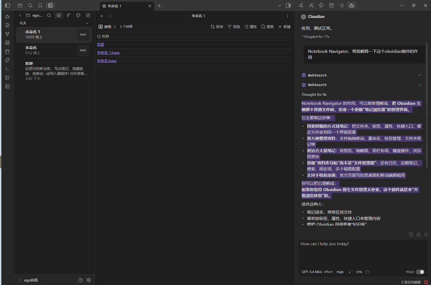Expand the second WebSearch tool call

(362, 85)
